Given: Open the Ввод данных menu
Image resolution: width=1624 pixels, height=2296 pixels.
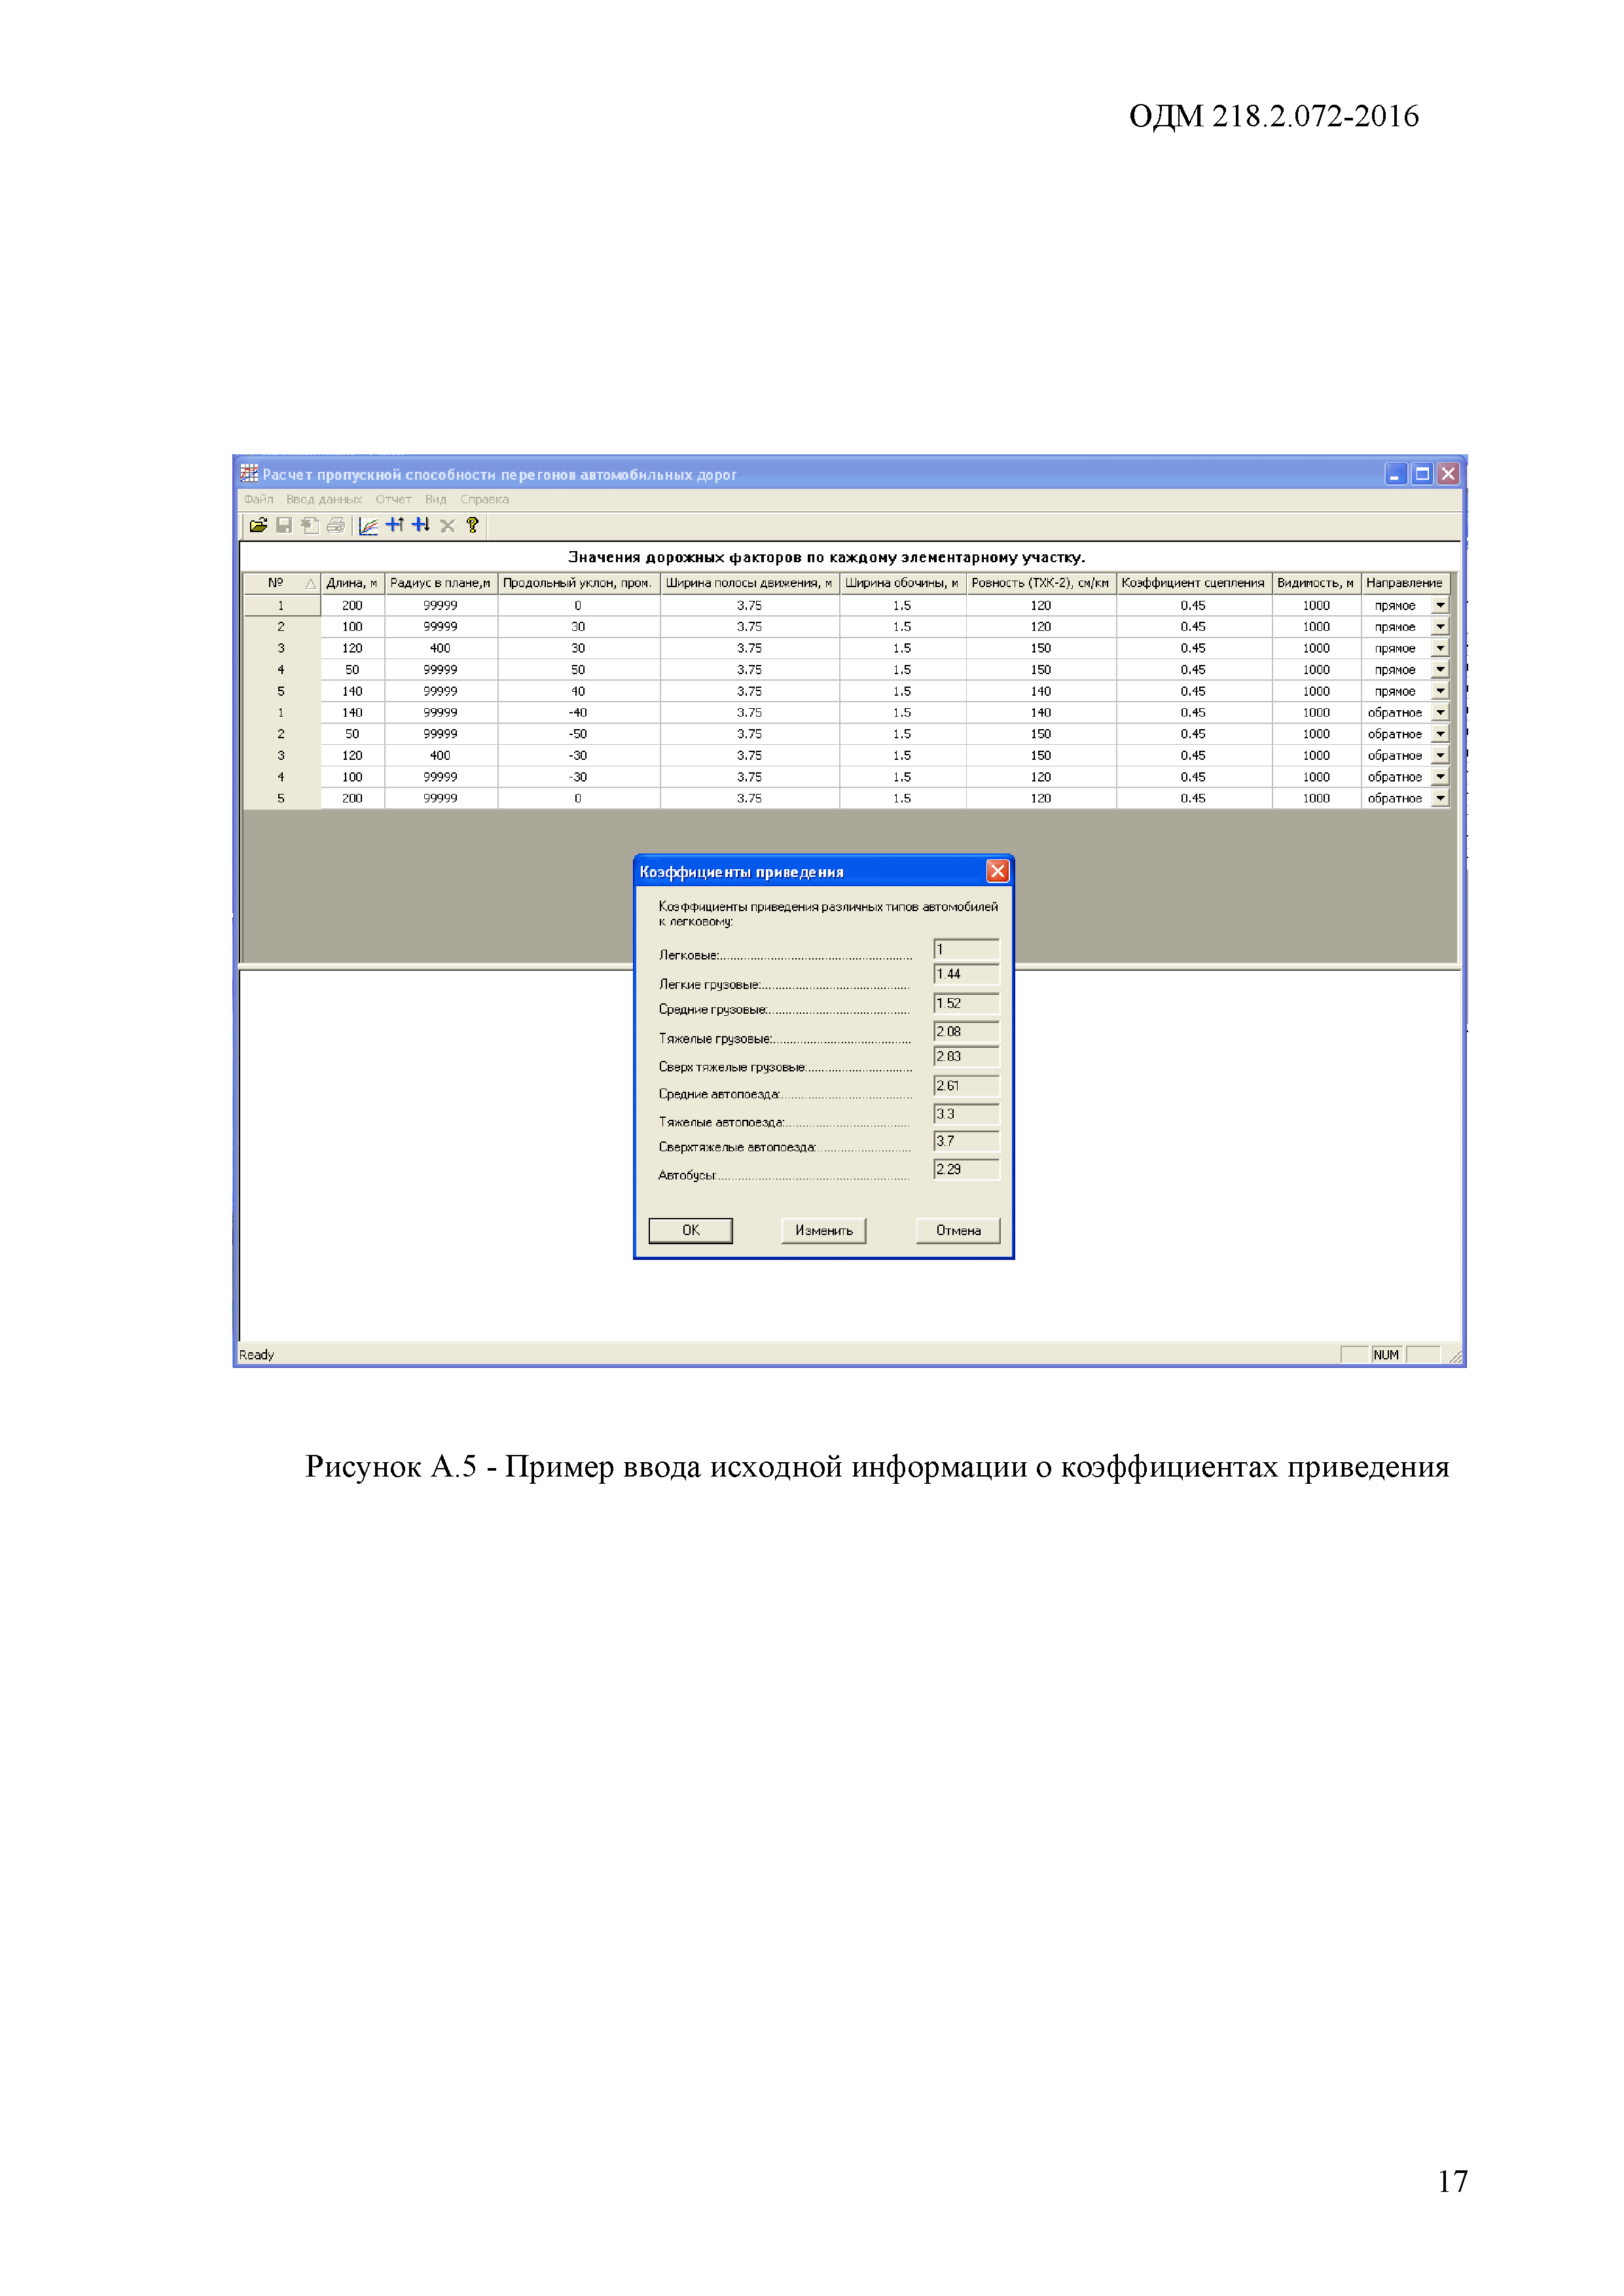Looking at the screenshot, I should pos(324,499).
